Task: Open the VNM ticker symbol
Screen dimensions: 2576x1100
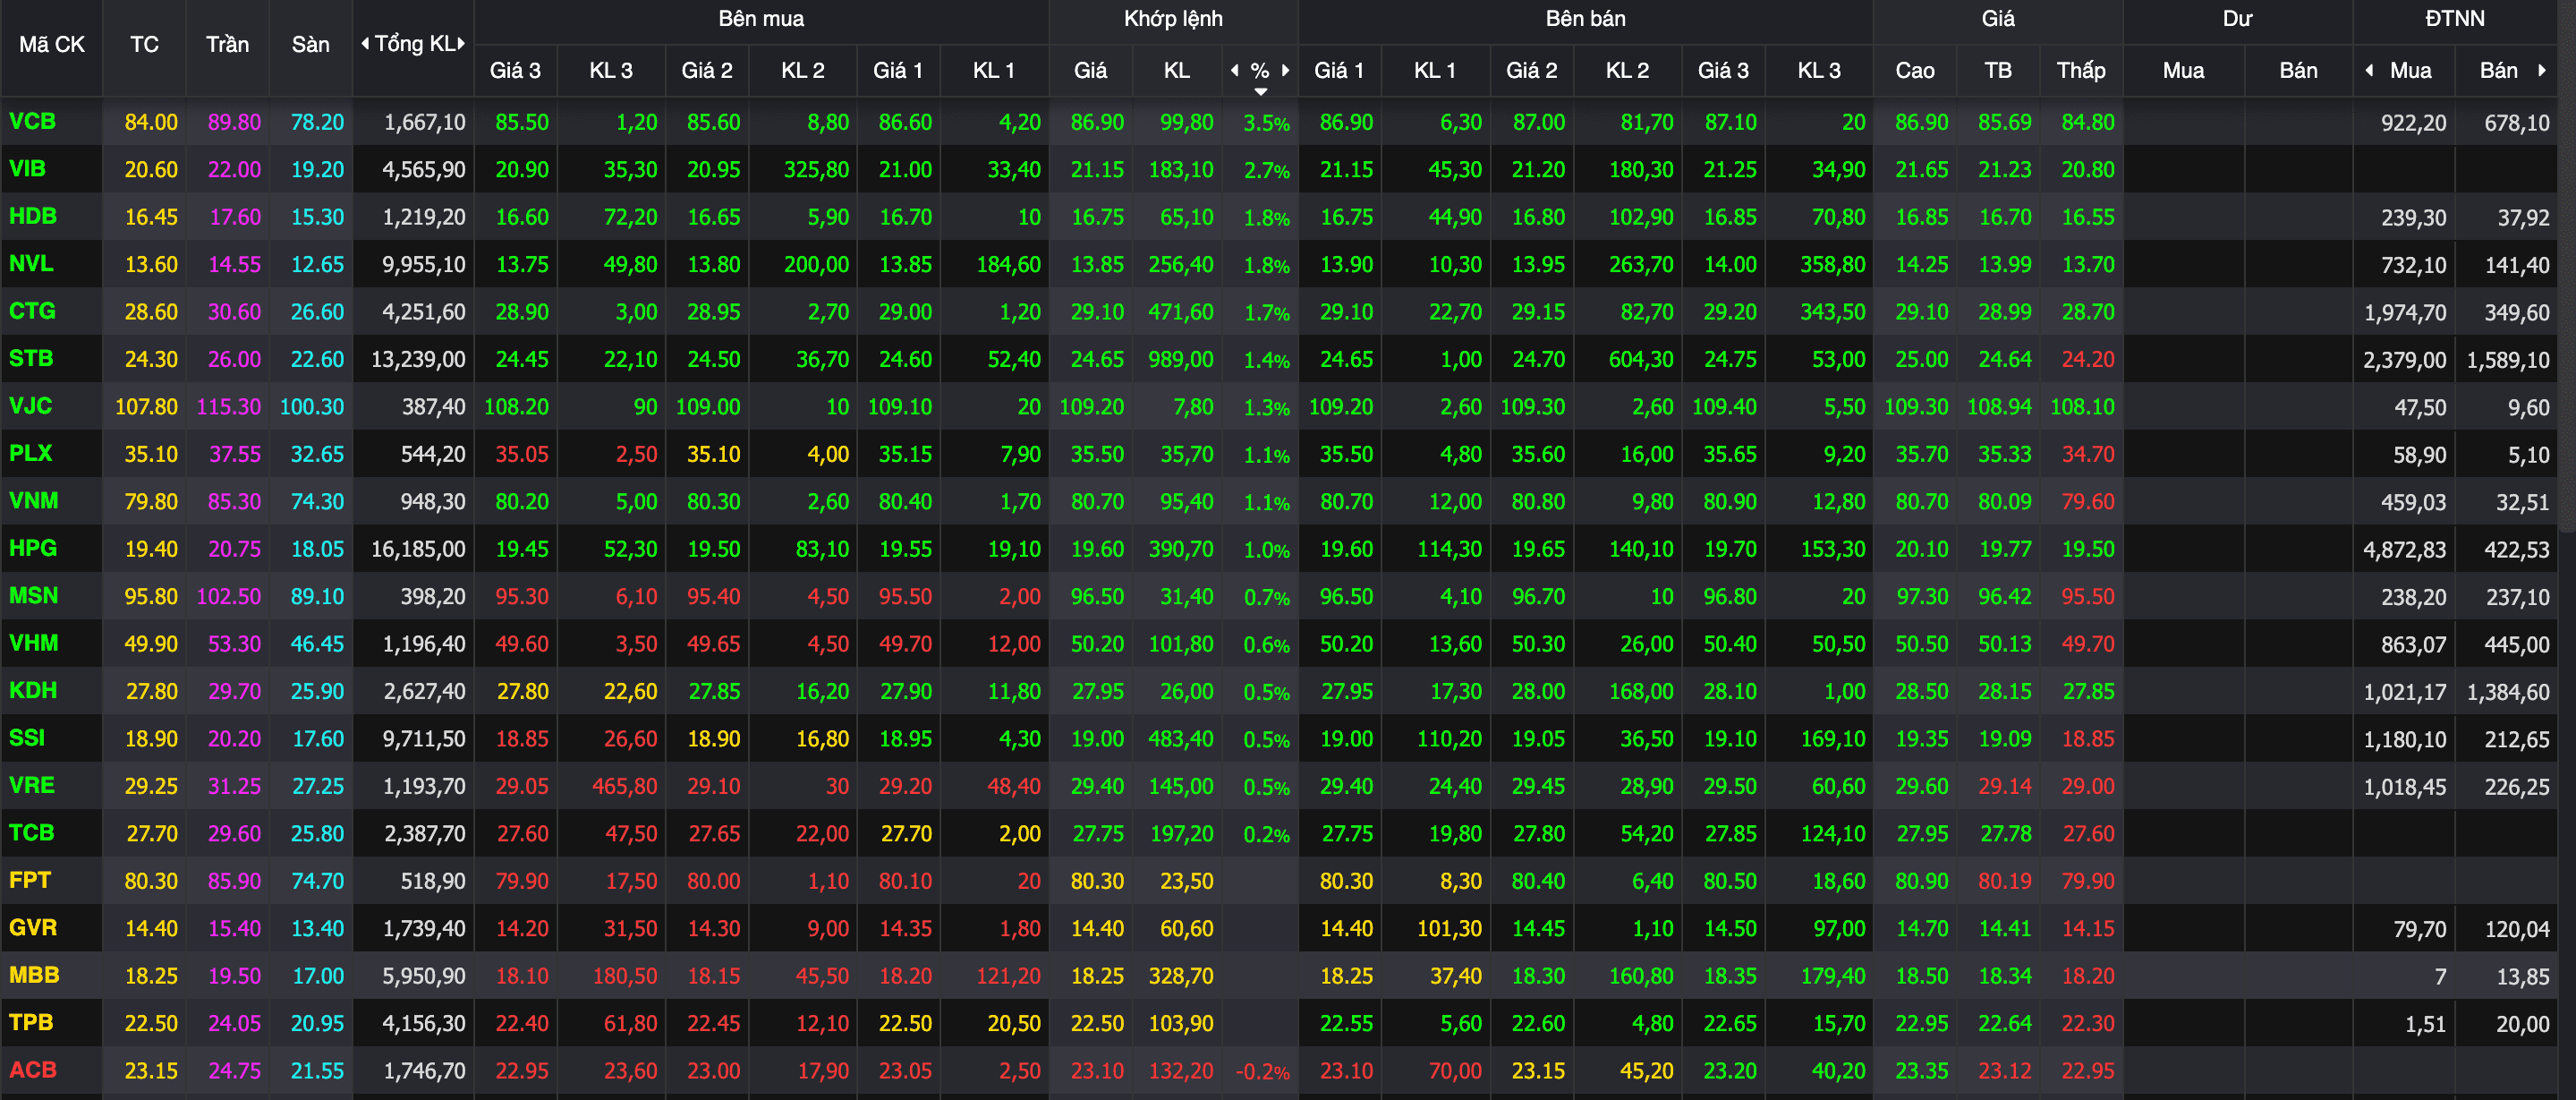Action: [x=33, y=501]
